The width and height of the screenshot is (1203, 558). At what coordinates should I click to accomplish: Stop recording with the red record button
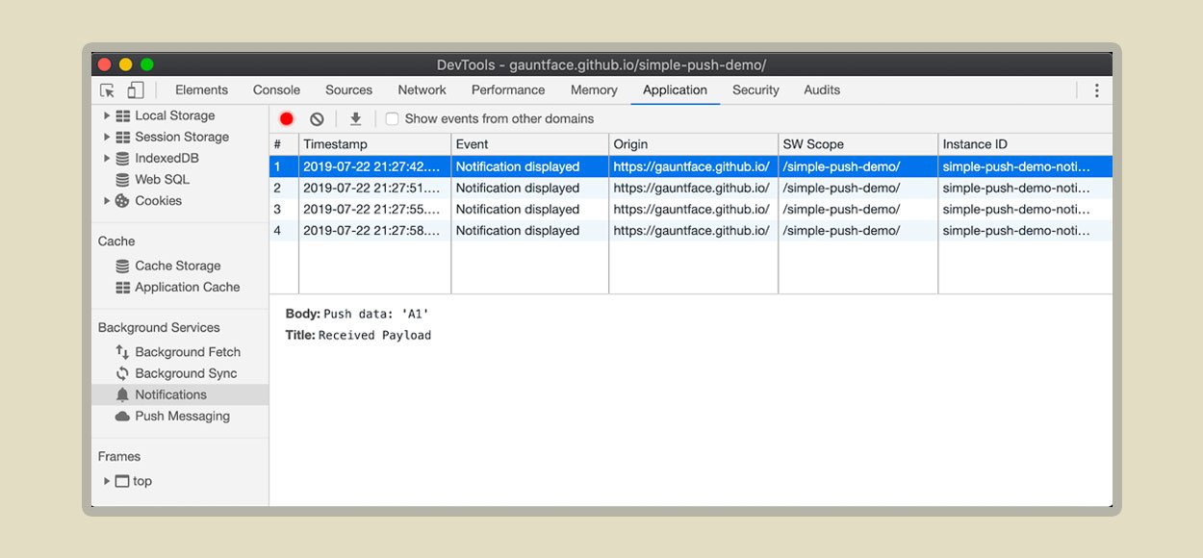(x=287, y=119)
